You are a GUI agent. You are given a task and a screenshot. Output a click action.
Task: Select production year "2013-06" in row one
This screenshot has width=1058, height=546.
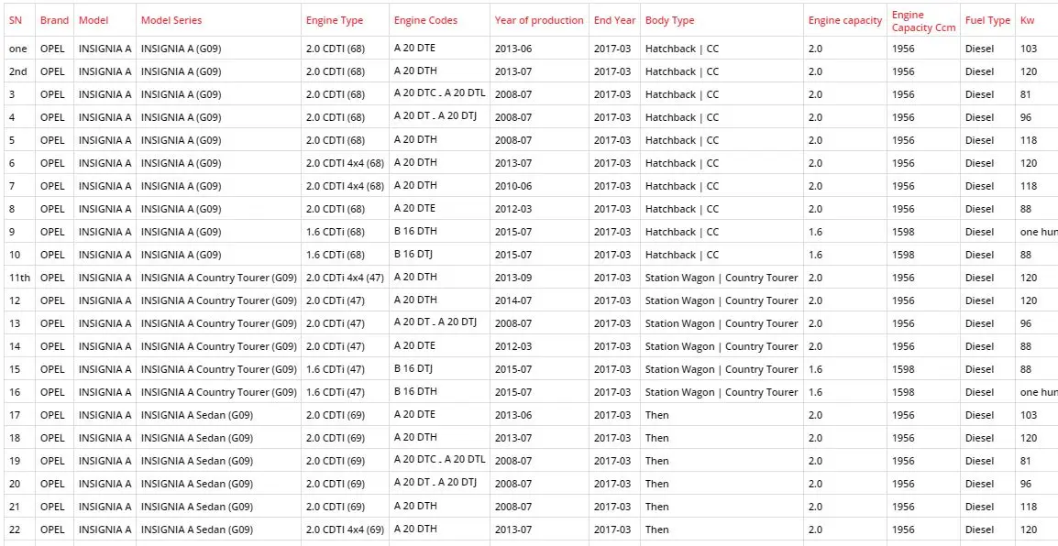pos(513,49)
